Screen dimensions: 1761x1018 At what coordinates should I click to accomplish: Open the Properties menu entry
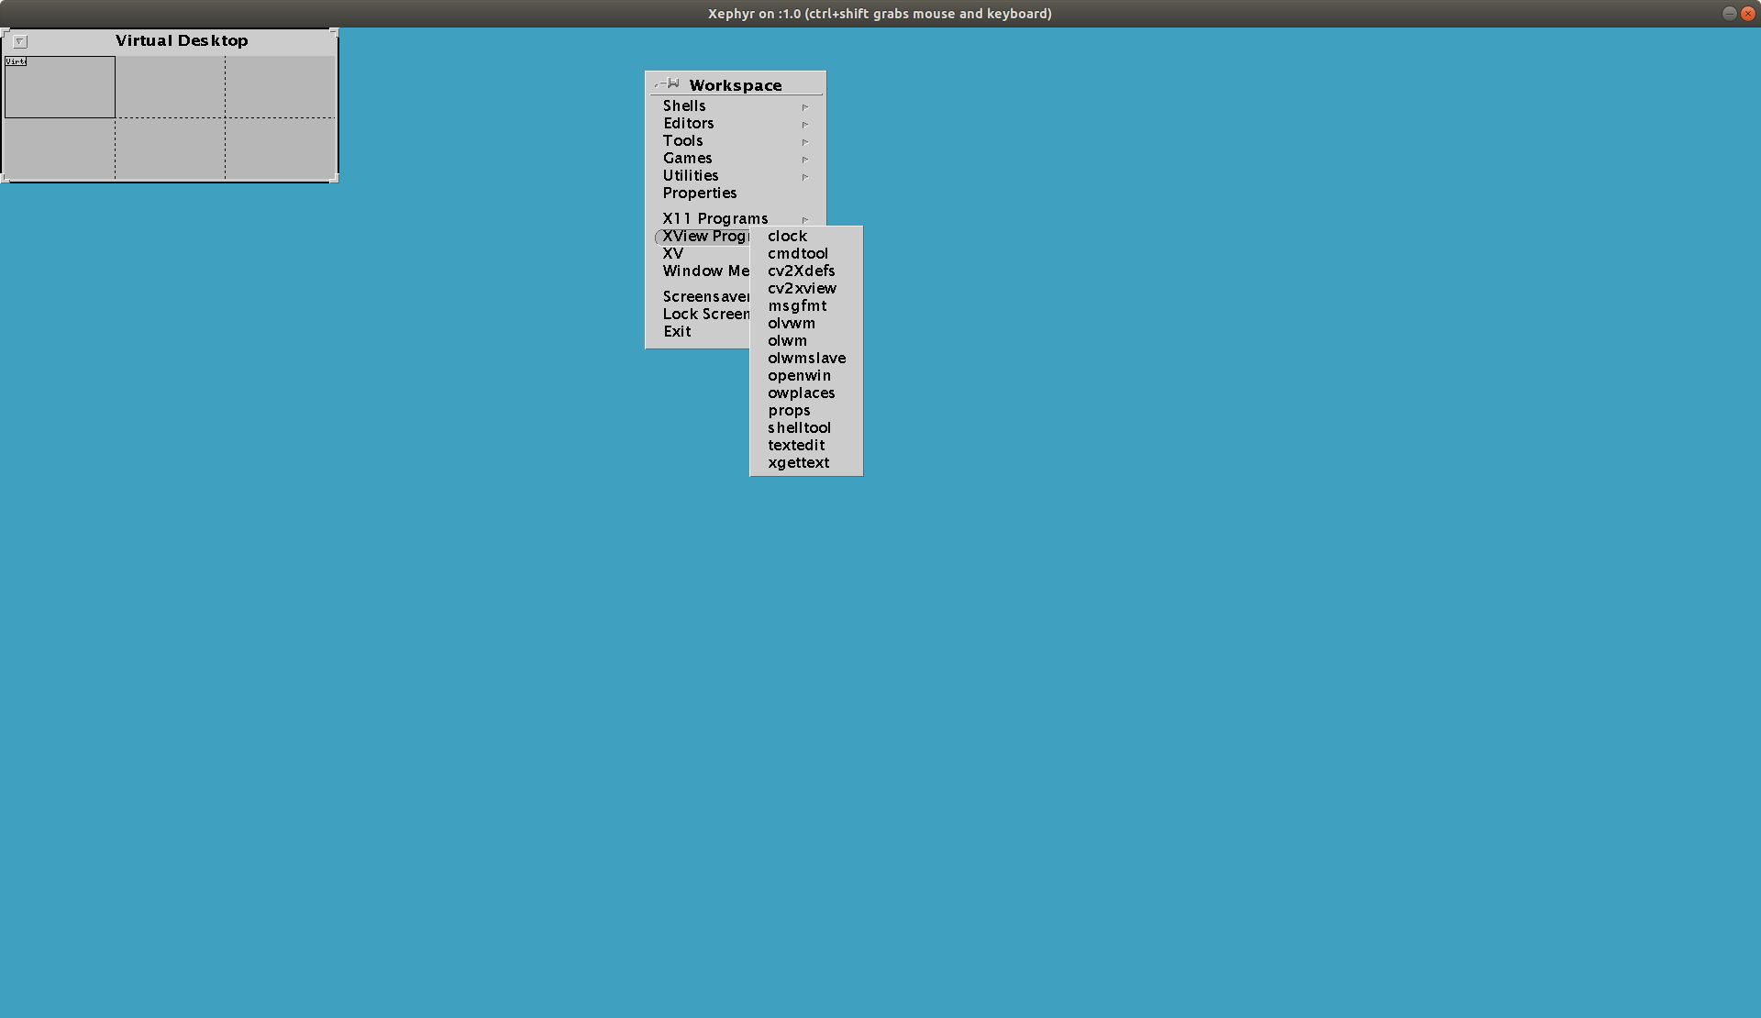tap(699, 194)
